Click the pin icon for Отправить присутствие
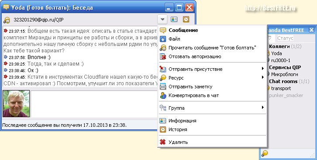 pyautogui.click(x=163, y=69)
